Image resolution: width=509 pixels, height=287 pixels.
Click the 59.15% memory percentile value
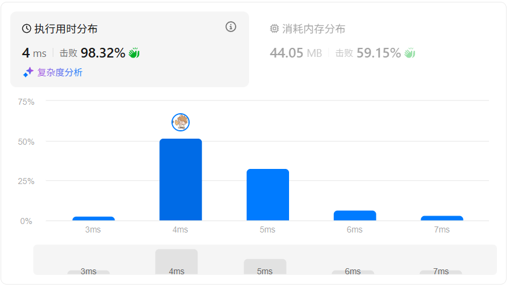tap(379, 53)
